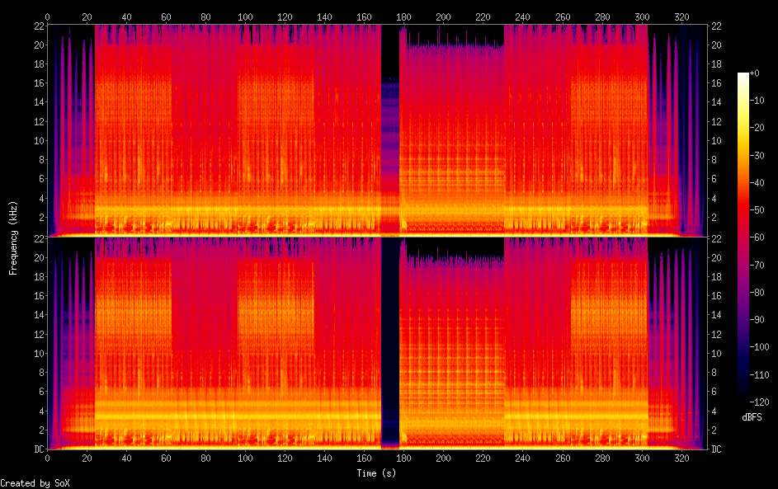
Task: Click the '+0' color scale label
Action: [x=755, y=73]
